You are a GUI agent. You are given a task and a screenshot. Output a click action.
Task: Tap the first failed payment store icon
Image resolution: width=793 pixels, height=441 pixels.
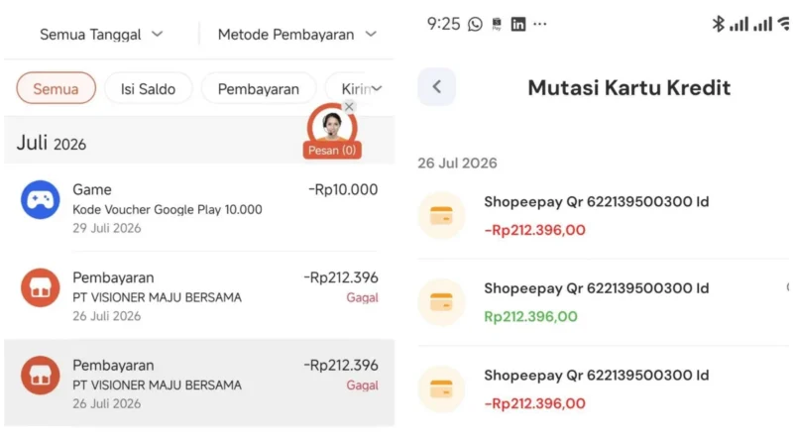coord(40,287)
